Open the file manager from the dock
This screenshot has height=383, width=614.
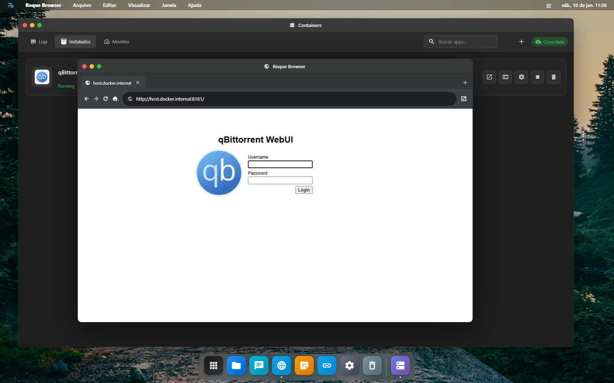click(x=236, y=365)
